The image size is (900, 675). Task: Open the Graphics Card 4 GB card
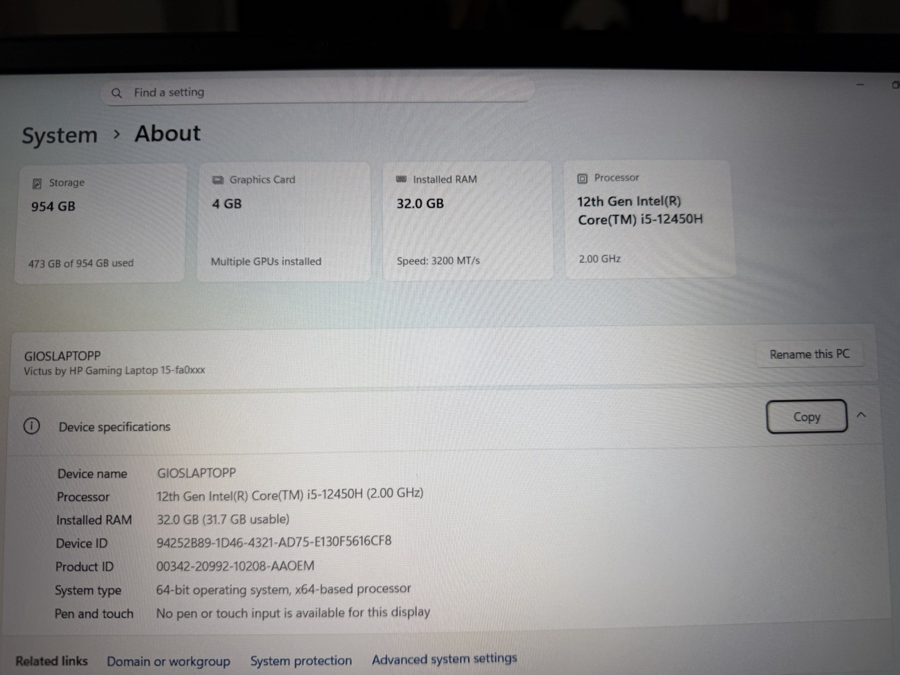(284, 222)
